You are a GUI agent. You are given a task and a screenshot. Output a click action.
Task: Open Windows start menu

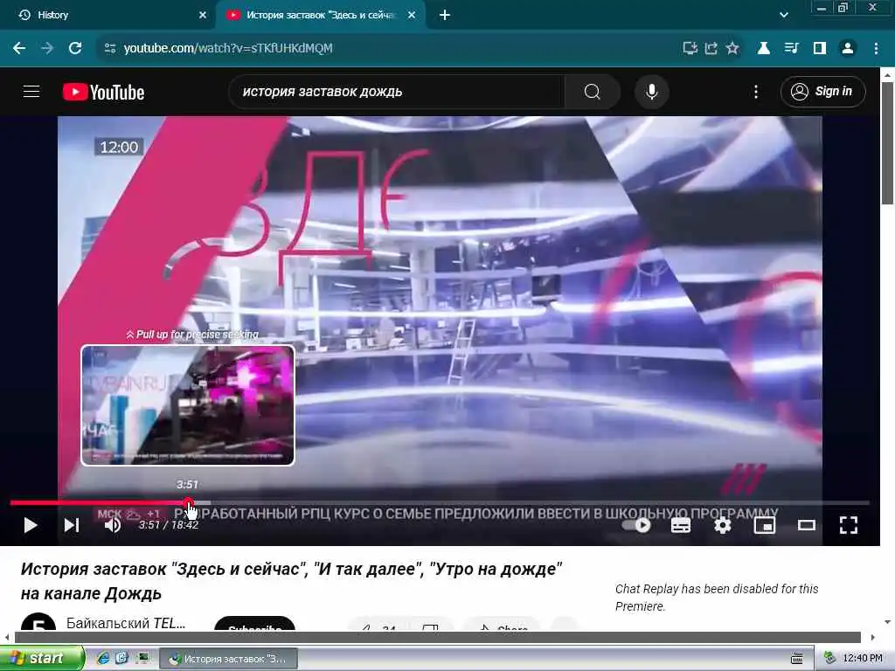(x=41, y=658)
